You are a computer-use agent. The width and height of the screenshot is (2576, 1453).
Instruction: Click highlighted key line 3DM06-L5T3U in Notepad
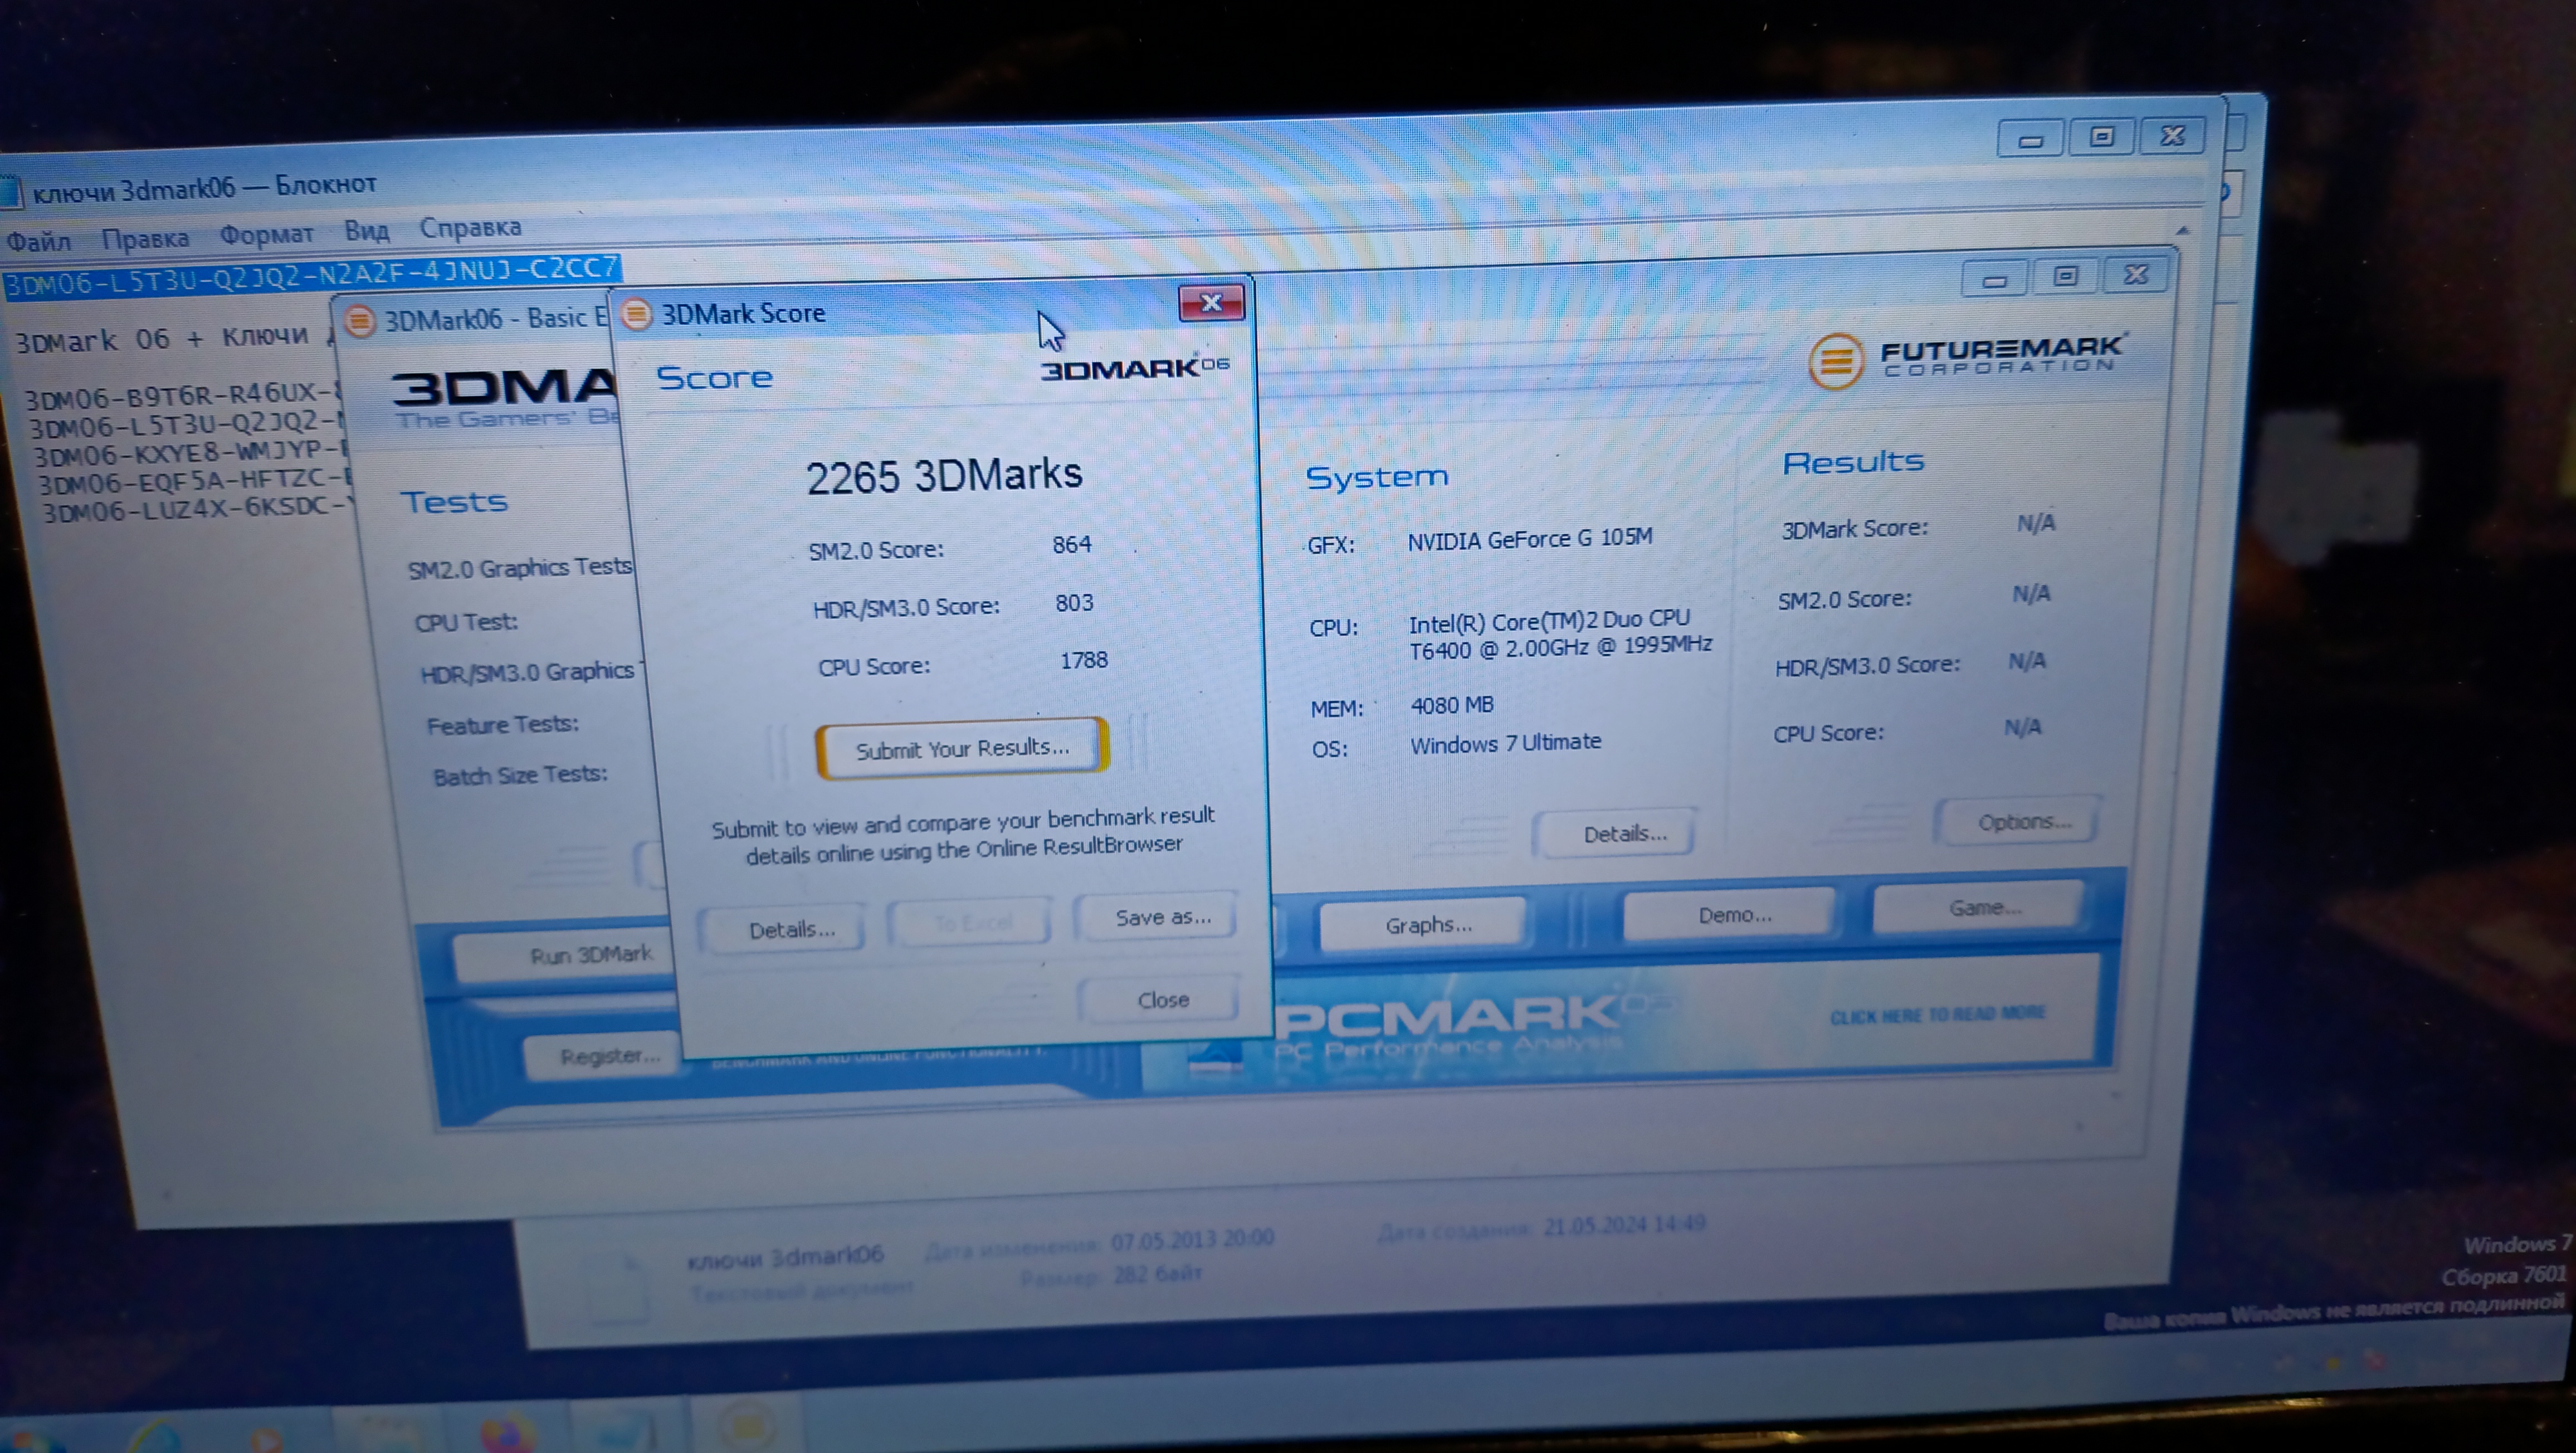(x=312, y=277)
